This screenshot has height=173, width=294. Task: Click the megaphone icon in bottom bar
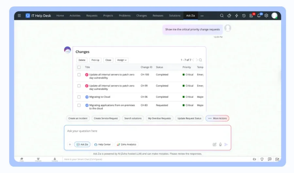(x=254, y=159)
